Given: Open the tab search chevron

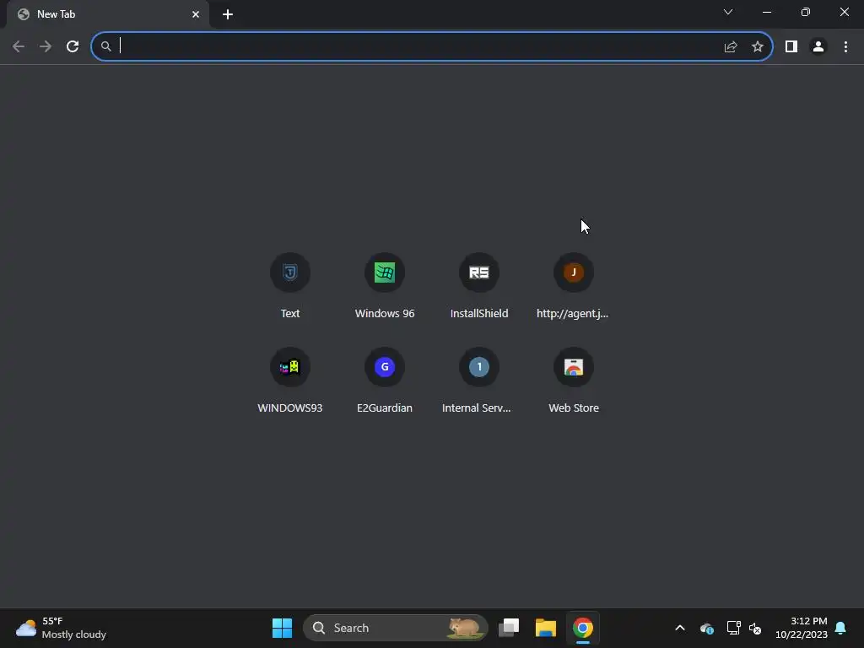Looking at the screenshot, I should (728, 12).
